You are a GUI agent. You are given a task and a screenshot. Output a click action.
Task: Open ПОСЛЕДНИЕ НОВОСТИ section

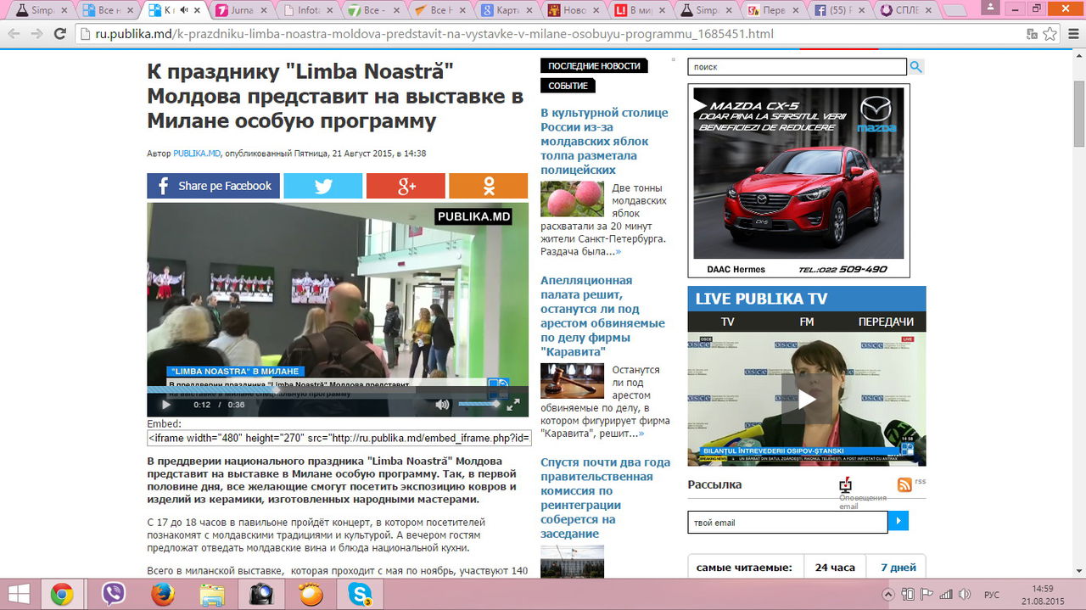[594, 66]
